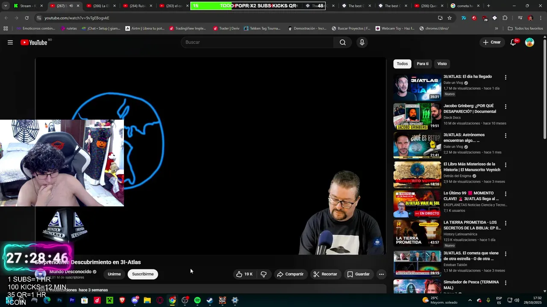This screenshot has width=547, height=307.
Task: Open the 'Trader | Deriv' bookmark
Action: tap(226, 28)
